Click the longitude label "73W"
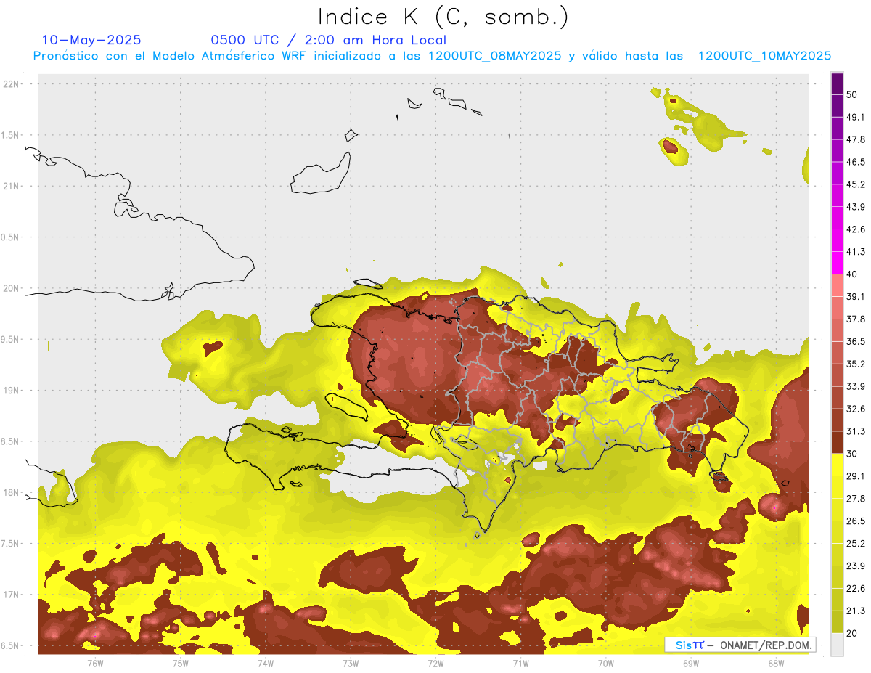 (351, 663)
